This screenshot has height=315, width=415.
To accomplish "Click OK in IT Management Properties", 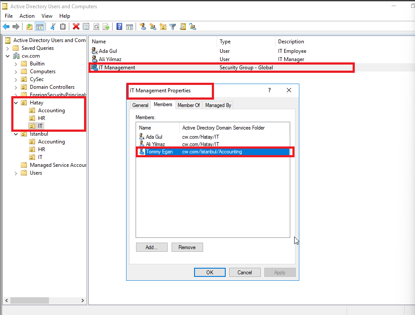I will point(210,273).
